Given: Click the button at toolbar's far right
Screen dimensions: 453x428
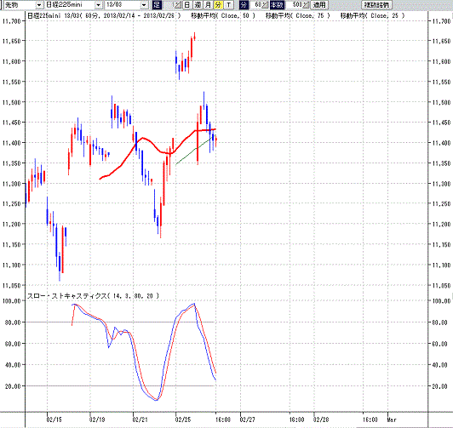Looking at the screenshot, I should [x=376, y=4].
